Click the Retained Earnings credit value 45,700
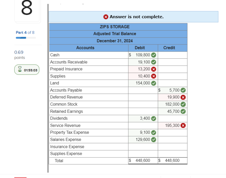Screen dimensions: 226x178 [x=173, y=112]
